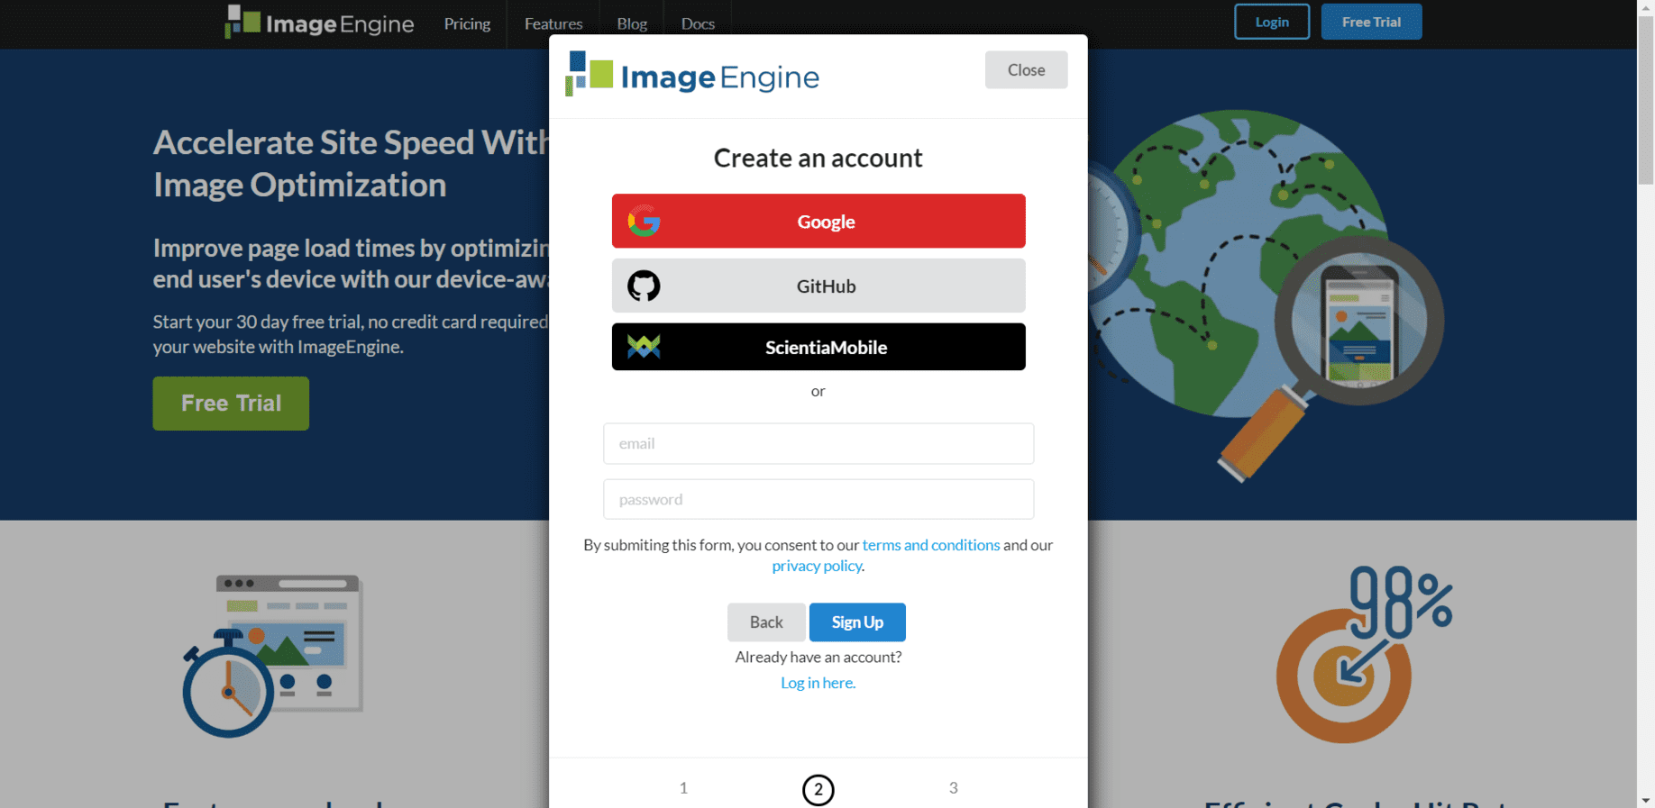
Task: Click the ImageEngine logo in the top navigation
Action: (319, 23)
